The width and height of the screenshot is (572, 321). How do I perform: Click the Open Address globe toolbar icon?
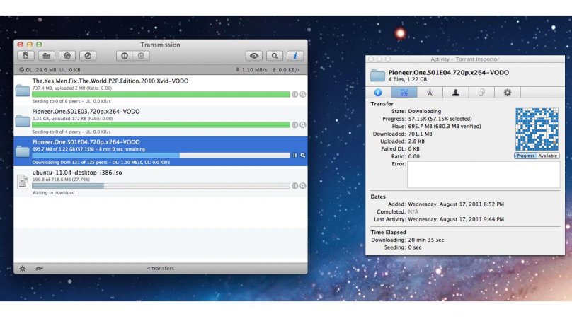click(67, 56)
